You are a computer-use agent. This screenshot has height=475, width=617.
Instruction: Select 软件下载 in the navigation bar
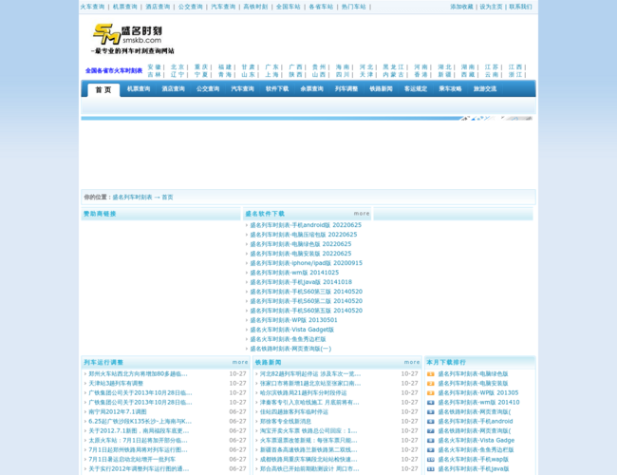pyautogui.click(x=276, y=89)
